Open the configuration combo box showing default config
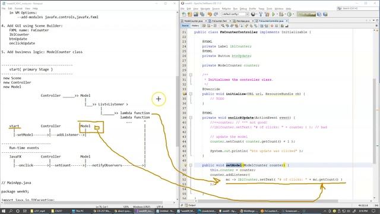380x214 pixels. pos(235,14)
